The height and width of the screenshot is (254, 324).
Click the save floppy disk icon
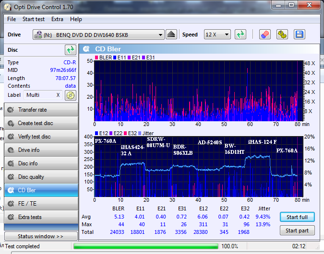[x=300, y=35]
